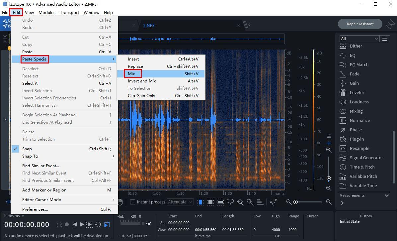Click Find Similar Event...

coord(65,166)
